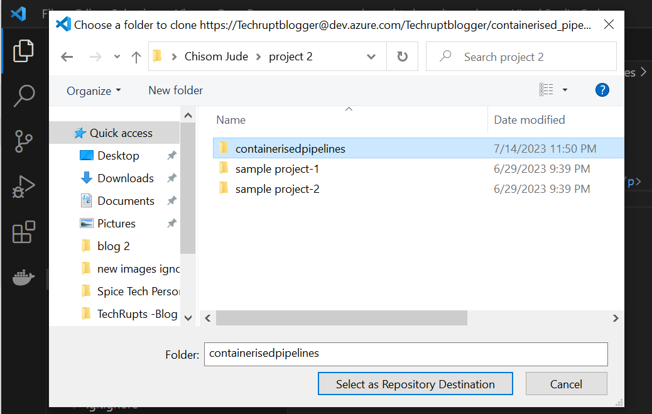652x414 pixels.
Task: Click Select as Repository Destination button
Action: pos(415,384)
